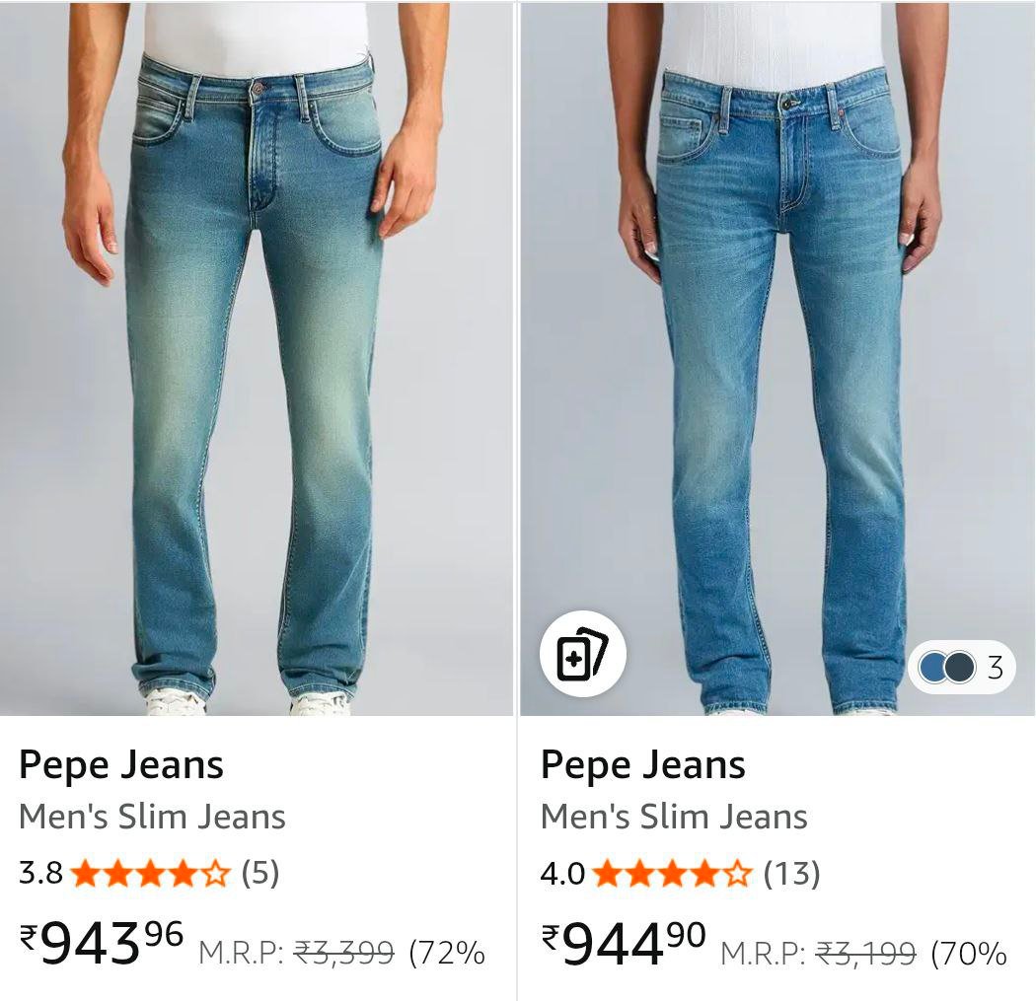Open the right Pepe Jeans product listing
The height and width of the screenshot is (1001, 1036).
click(x=643, y=763)
